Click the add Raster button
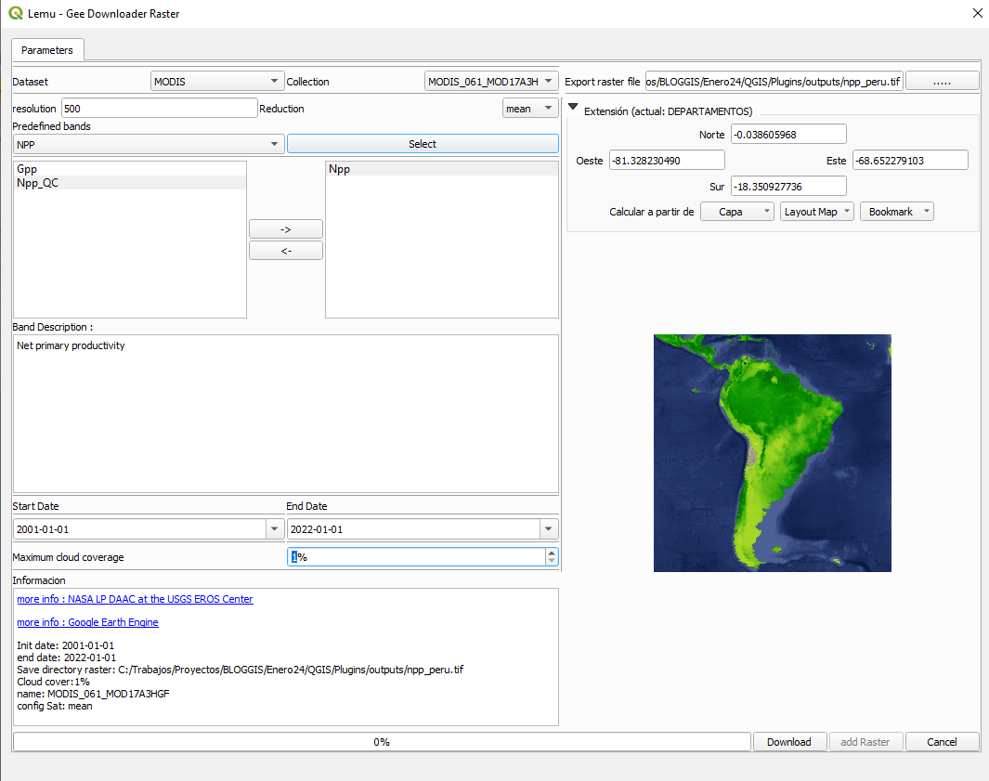Image resolution: width=989 pixels, height=781 pixels. click(x=865, y=742)
